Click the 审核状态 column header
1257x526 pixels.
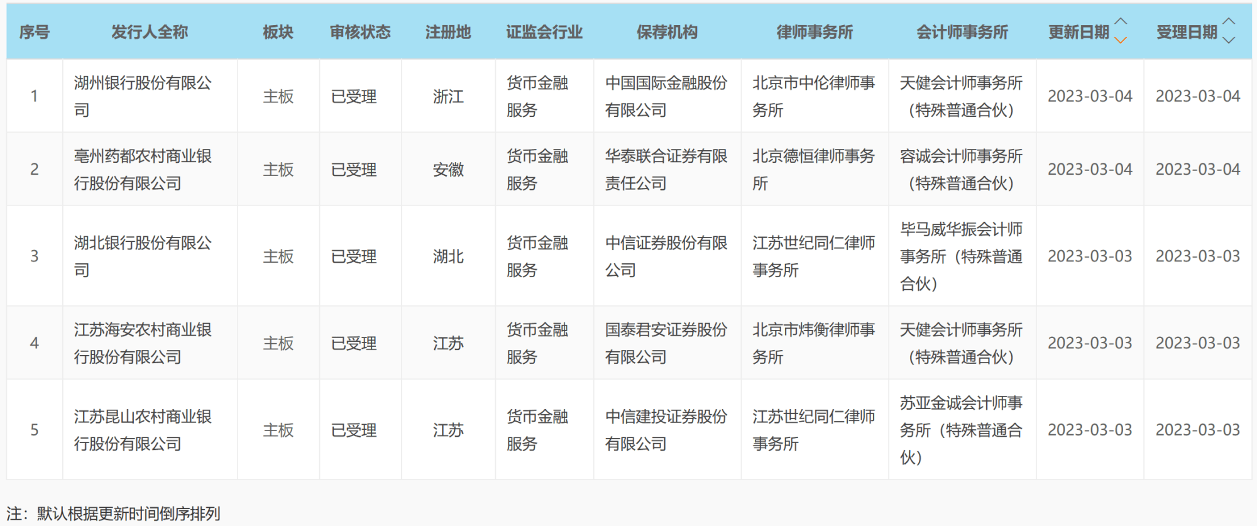click(360, 32)
